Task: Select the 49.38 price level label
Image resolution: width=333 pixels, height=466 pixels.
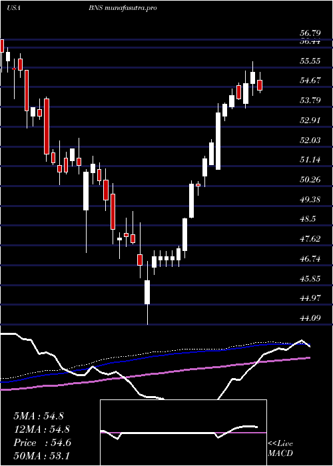Action: point(310,199)
